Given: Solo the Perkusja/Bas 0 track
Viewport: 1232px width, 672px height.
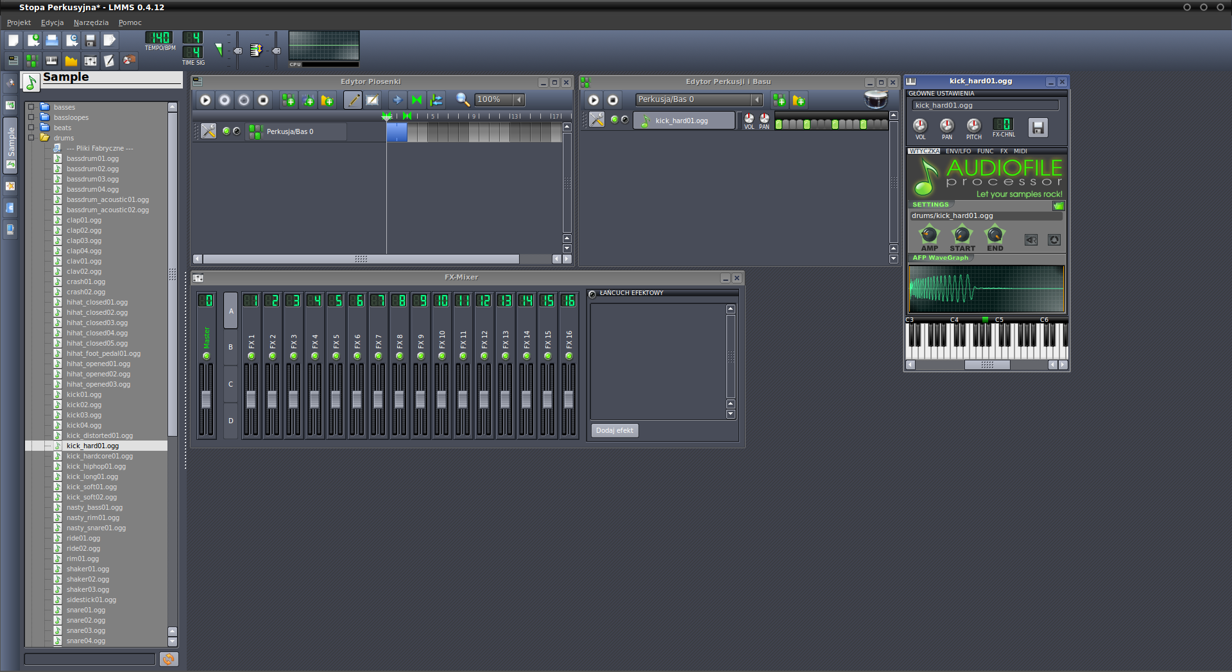Looking at the screenshot, I should pos(237,131).
